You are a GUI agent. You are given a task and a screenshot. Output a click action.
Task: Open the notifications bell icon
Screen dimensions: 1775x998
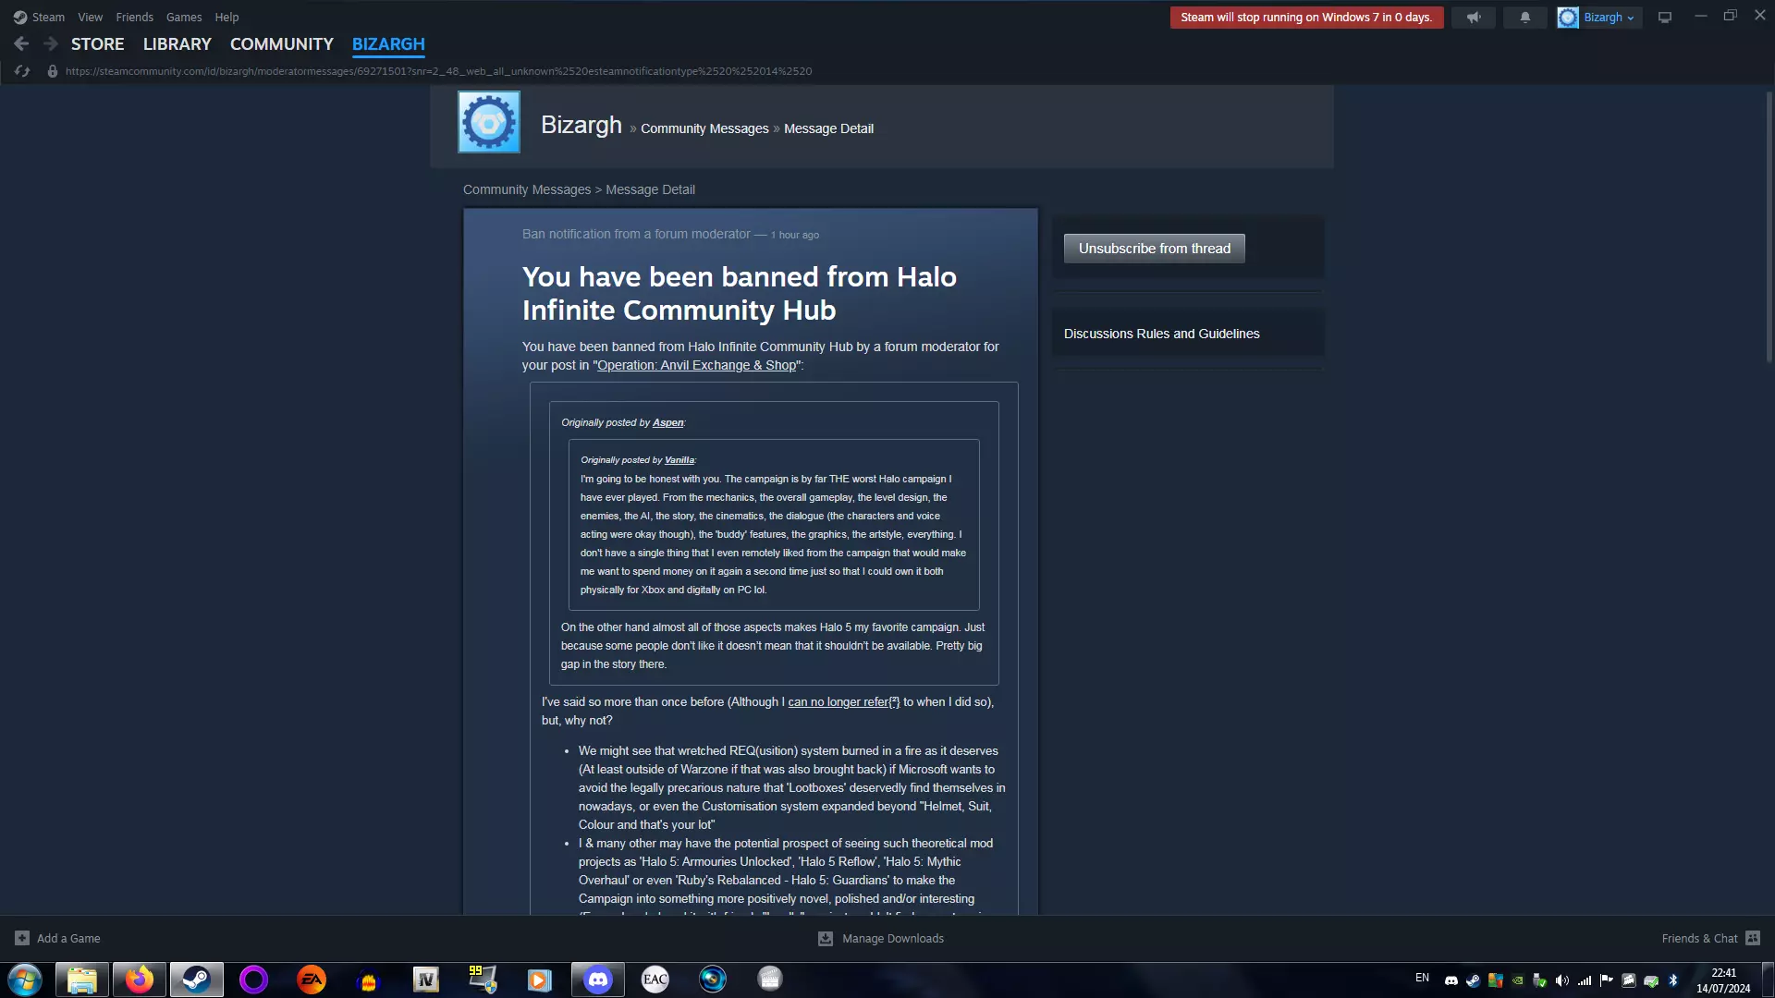(x=1524, y=18)
